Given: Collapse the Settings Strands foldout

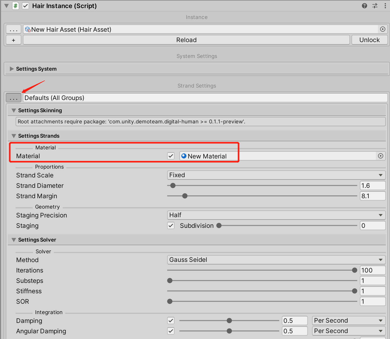Looking at the screenshot, I should click(x=14, y=136).
